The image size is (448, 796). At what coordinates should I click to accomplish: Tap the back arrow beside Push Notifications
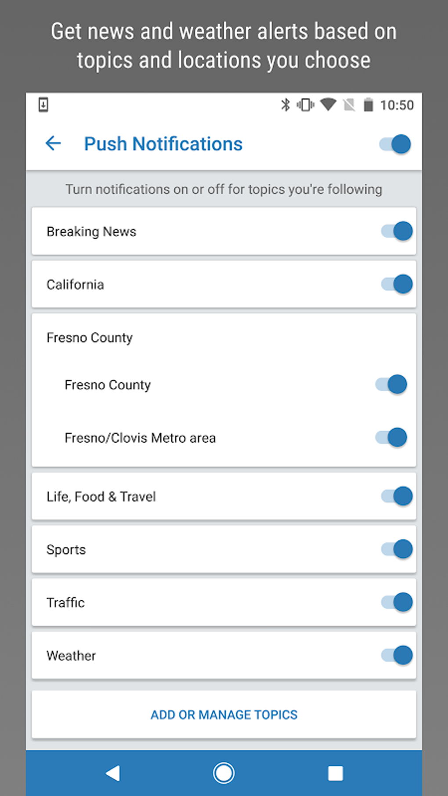(53, 144)
